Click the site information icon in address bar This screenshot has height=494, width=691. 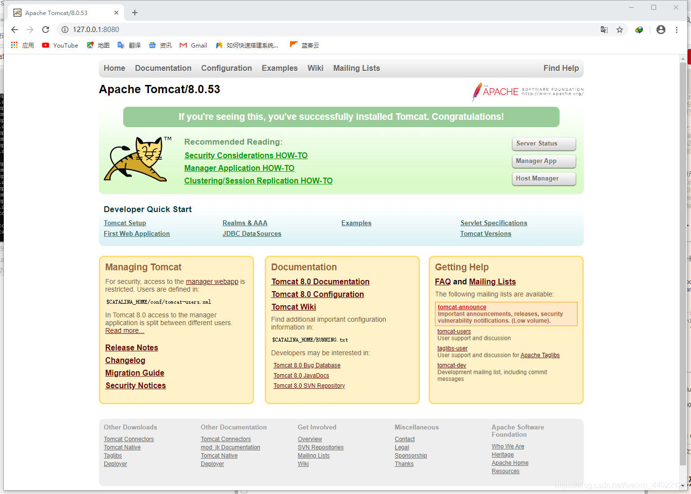point(65,30)
